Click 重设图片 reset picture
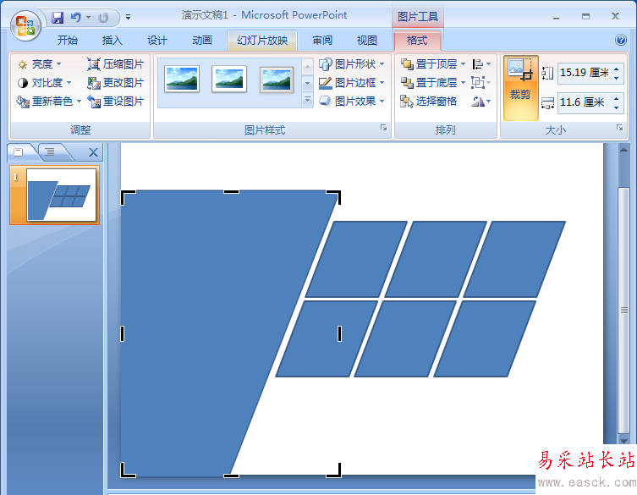Viewport: 637px width, 495px height. pos(115,102)
